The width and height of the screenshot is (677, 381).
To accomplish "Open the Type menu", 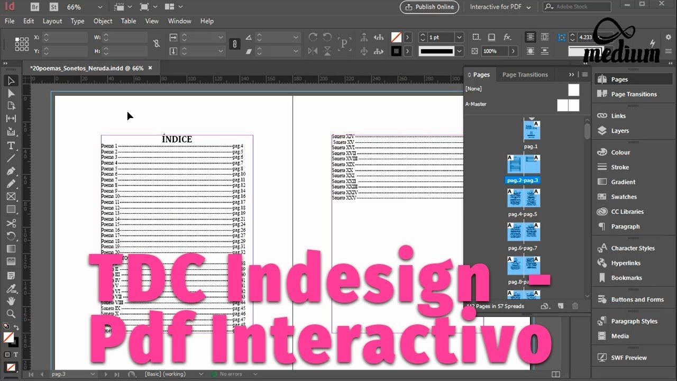I will 77,21.
